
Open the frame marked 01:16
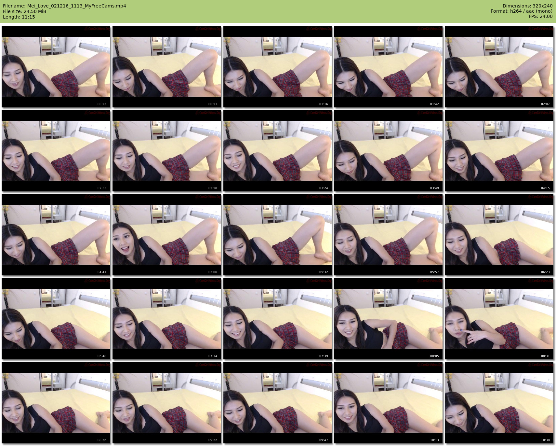pyautogui.click(x=278, y=67)
